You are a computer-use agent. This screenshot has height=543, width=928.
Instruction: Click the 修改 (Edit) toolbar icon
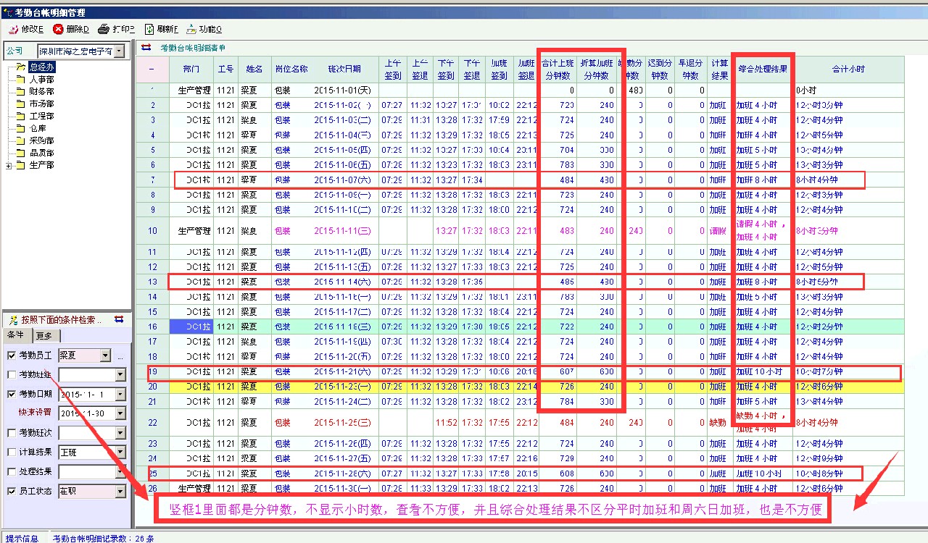[x=13, y=30]
